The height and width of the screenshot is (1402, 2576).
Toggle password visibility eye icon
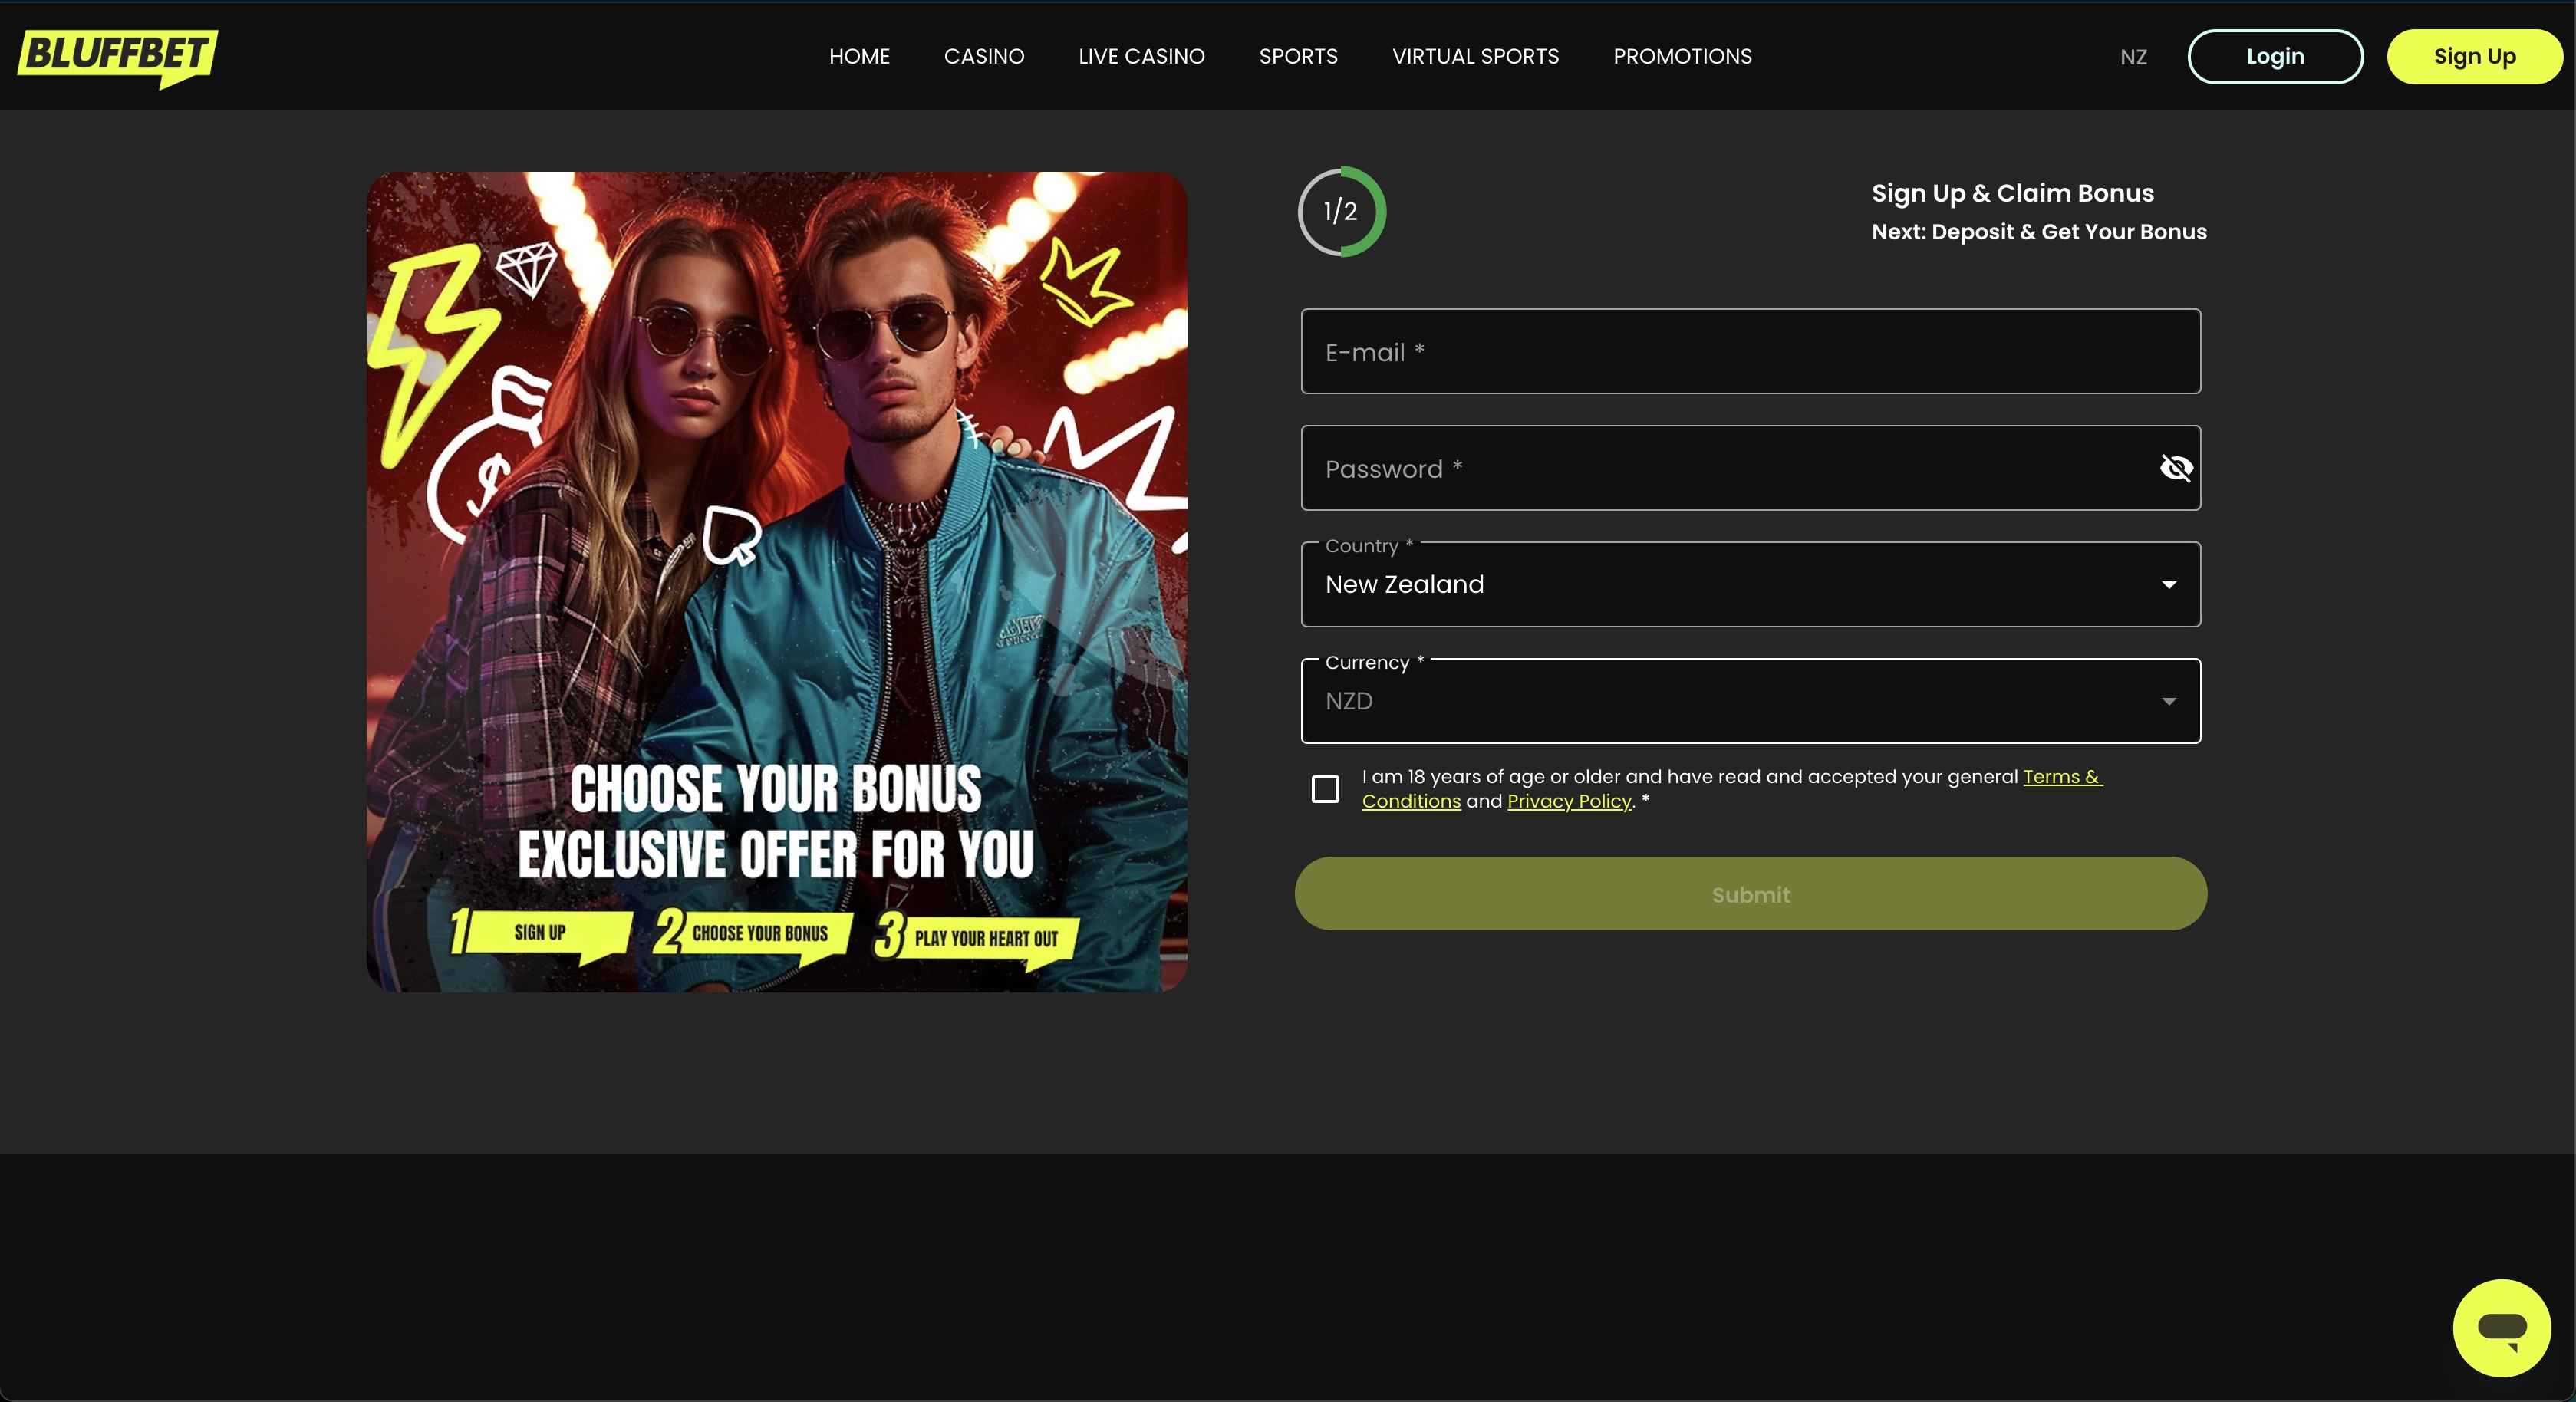click(2176, 468)
